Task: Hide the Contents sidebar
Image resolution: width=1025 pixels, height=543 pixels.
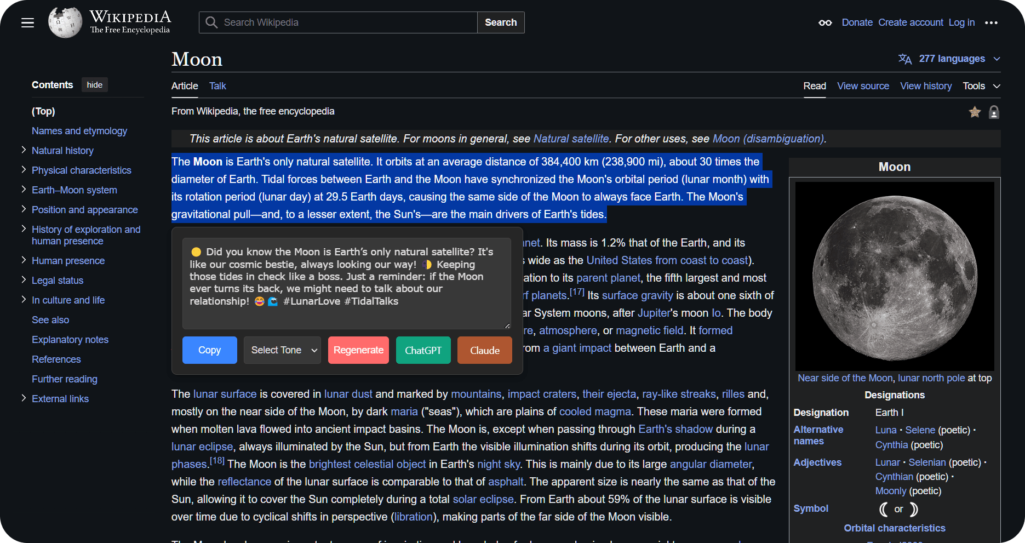Action: pos(95,85)
